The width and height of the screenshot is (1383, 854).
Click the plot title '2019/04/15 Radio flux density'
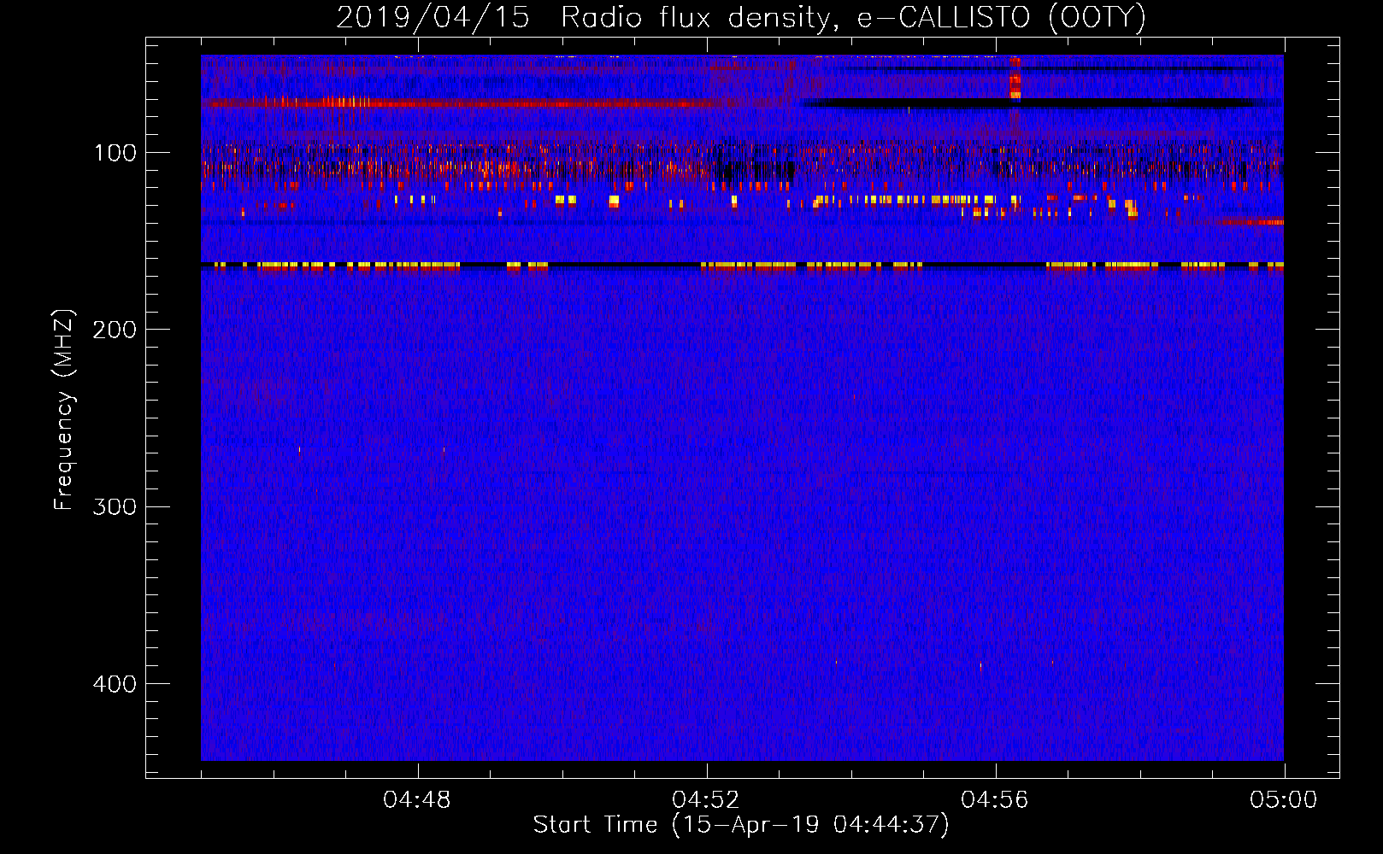pos(741,18)
